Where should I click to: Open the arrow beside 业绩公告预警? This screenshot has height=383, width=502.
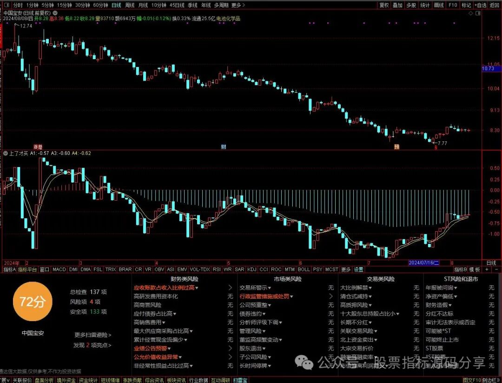(230, 349)
